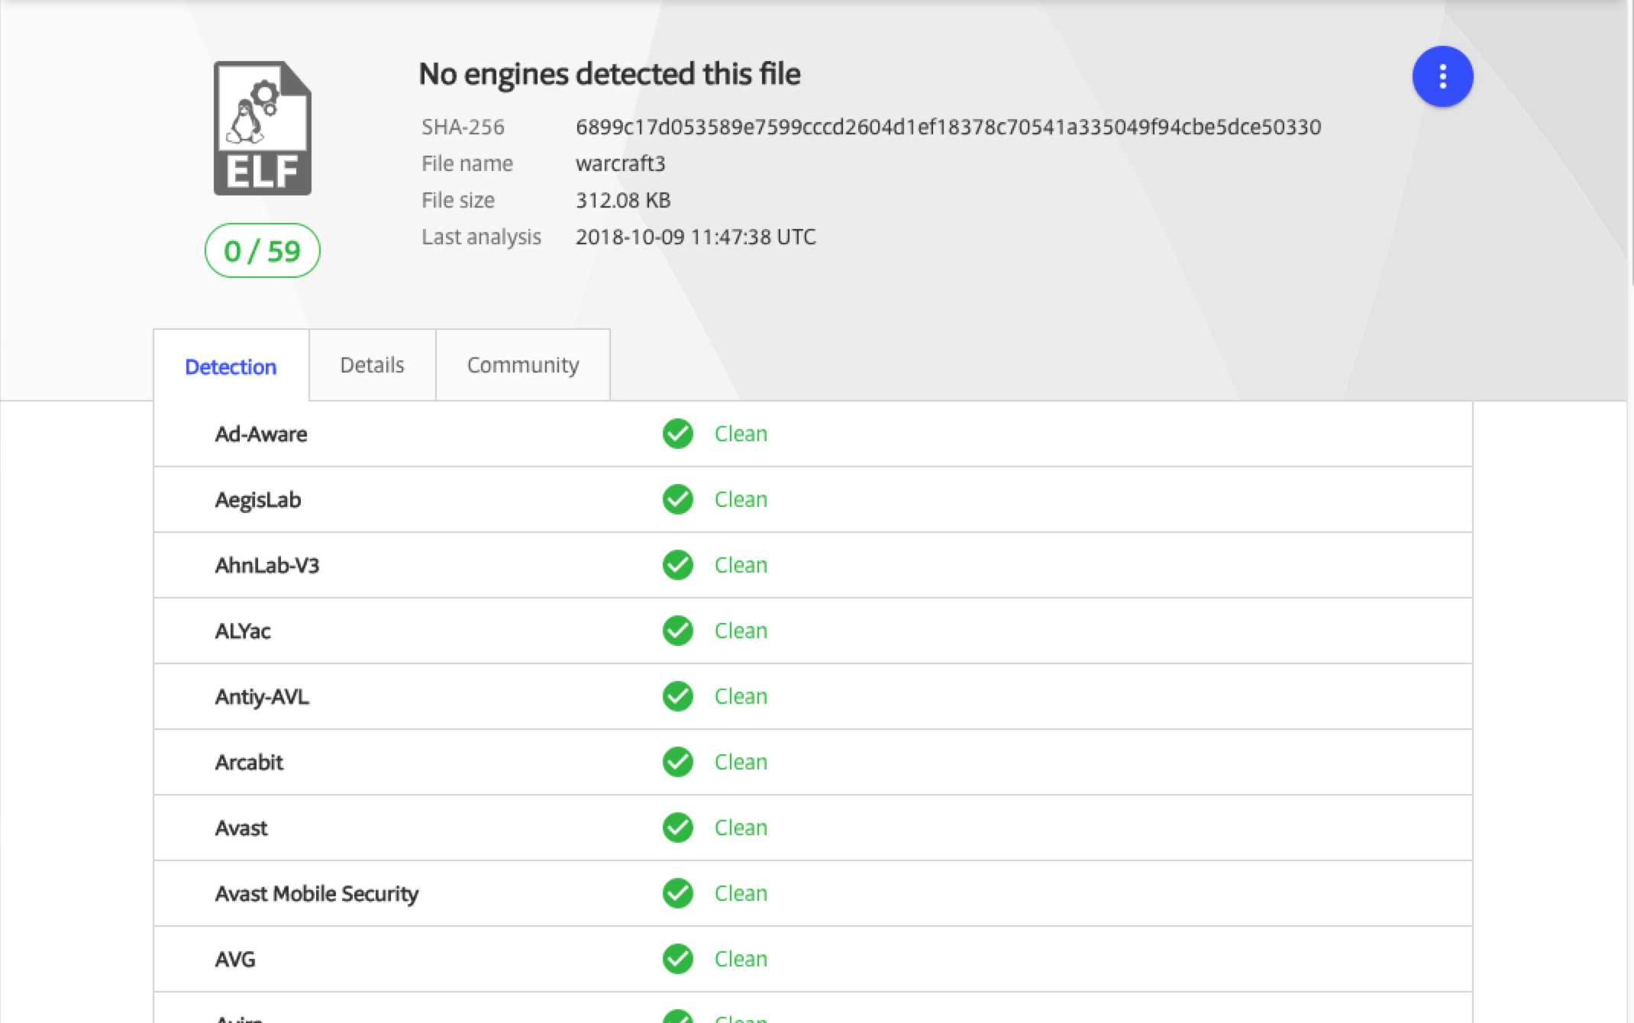Click the warcraft3 filename text

coord(621,163)
